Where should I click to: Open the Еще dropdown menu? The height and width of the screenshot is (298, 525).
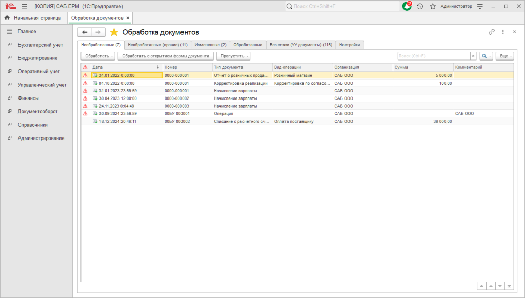click(504, 56)
